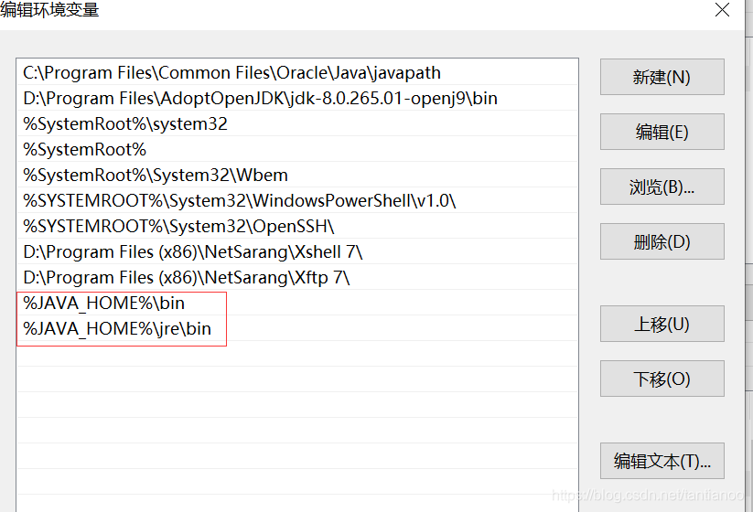The height and width of the screenshot is (512, 753).
Task: Open the 浏览(B)... folder browser
Action: [662, 187]
